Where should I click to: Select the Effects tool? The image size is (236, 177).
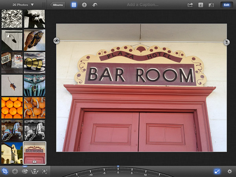[44, 171]
